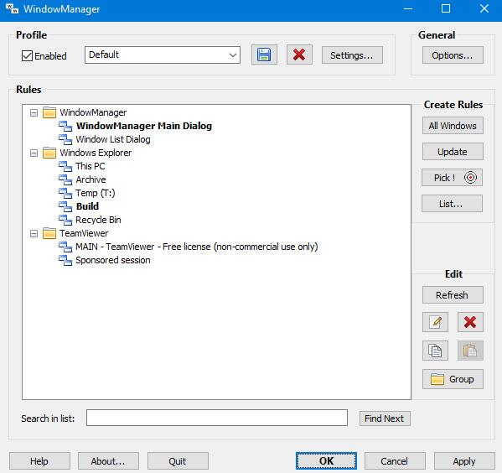The height and width of the screenshot is (473, 502).
Task: Click the paste rule icon
Action: point(470,351)
